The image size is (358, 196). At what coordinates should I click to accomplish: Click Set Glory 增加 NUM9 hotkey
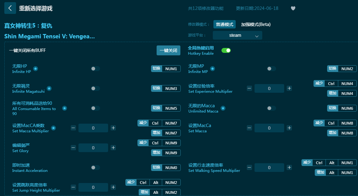166,153
